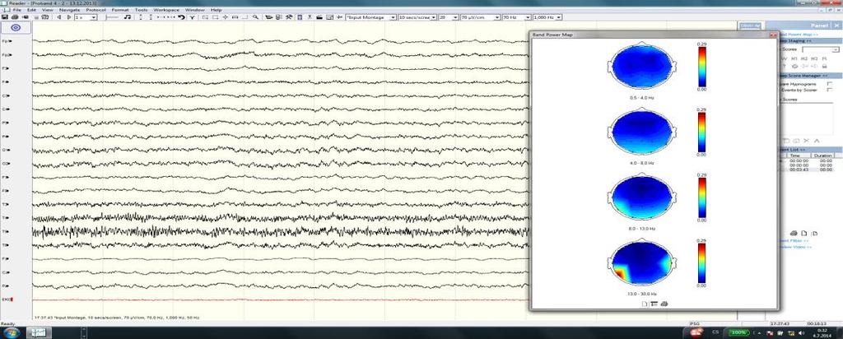The image size is (843, 339).
Task: Open the Scores combo box in the panel
Action: tap(821, 49)
